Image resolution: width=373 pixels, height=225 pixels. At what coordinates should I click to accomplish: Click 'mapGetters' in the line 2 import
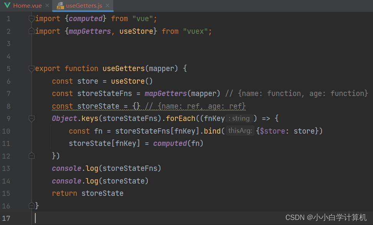coord(90,31)
